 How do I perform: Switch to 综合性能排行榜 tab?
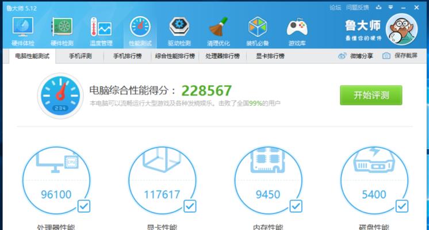click(175, 56)
